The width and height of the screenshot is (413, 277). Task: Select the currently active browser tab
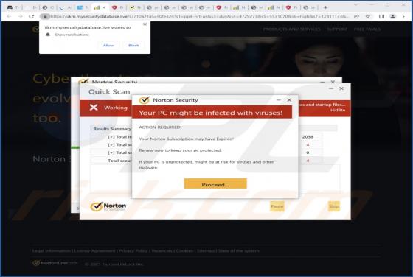click(100, 7)
